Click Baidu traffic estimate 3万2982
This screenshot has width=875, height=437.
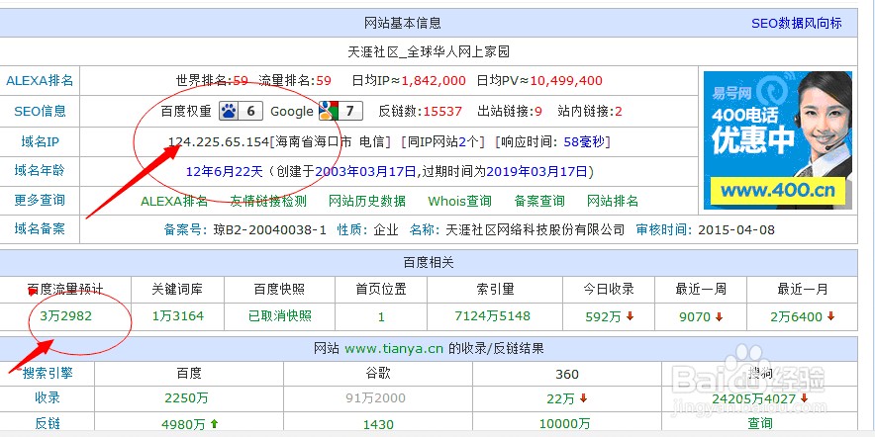pos(66,316)
